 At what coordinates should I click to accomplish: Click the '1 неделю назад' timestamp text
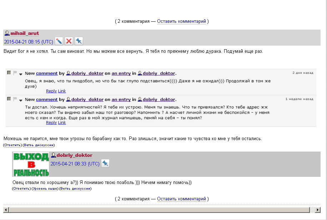pos(299,99)
